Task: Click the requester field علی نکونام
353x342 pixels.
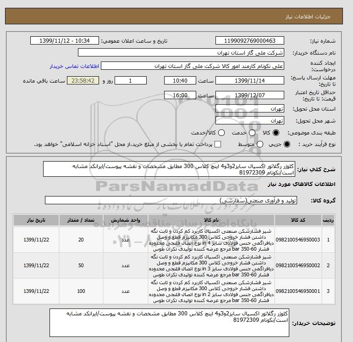Action: 192,66
